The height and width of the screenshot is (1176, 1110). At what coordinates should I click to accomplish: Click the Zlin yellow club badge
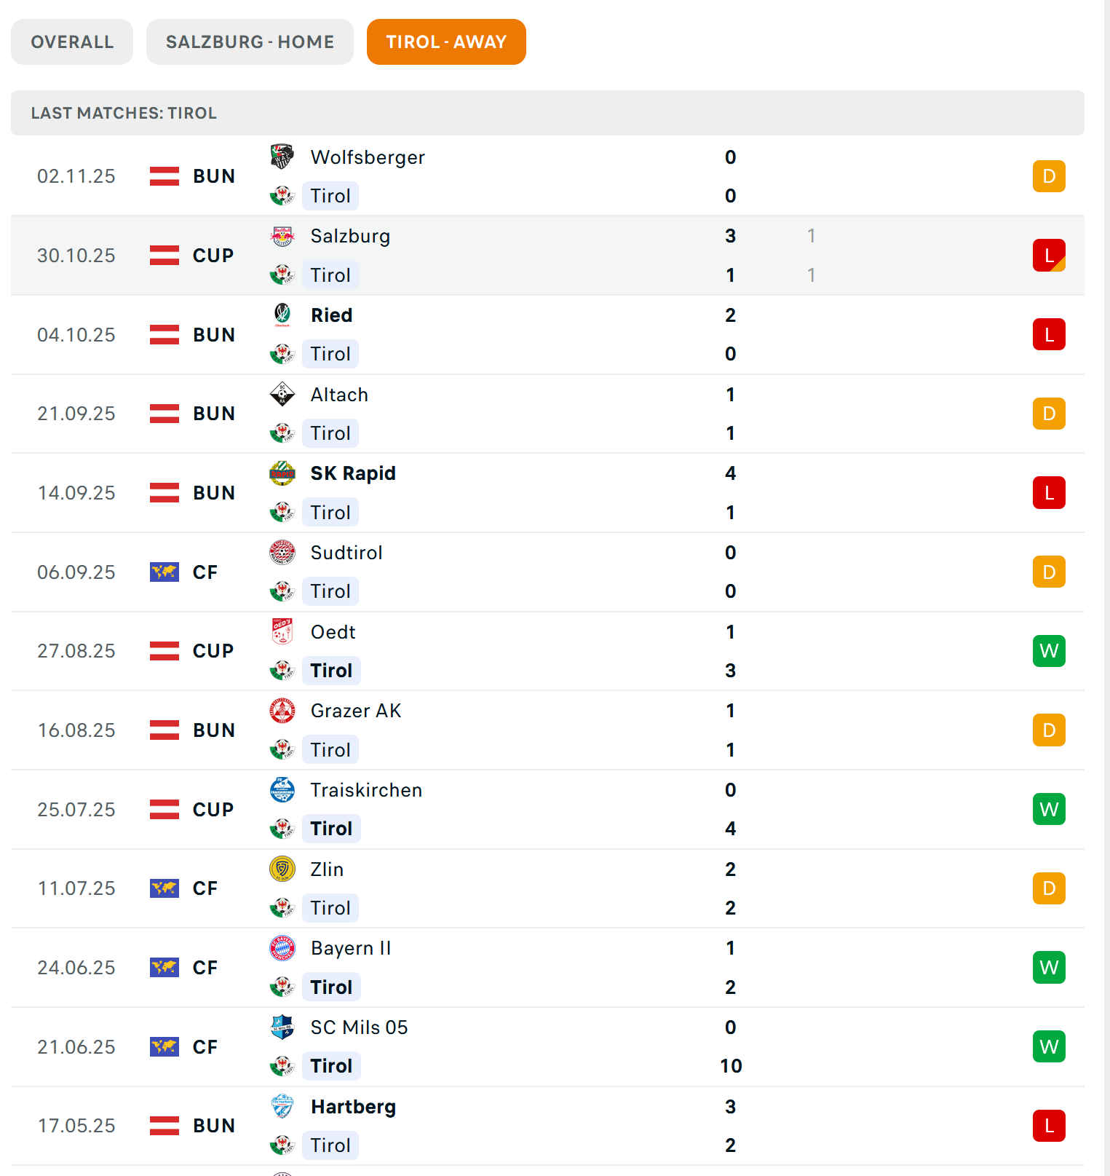click(x=282, y=869)
